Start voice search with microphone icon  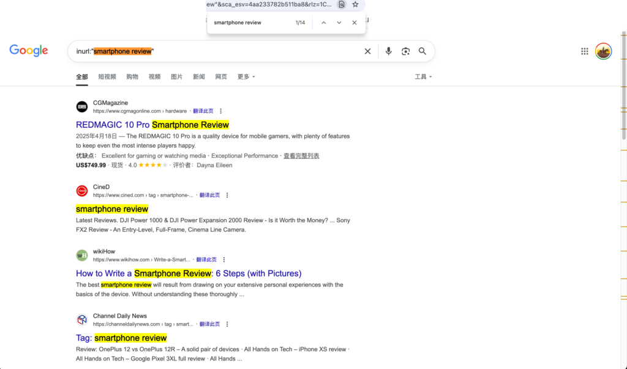click(x=388, y=51)
